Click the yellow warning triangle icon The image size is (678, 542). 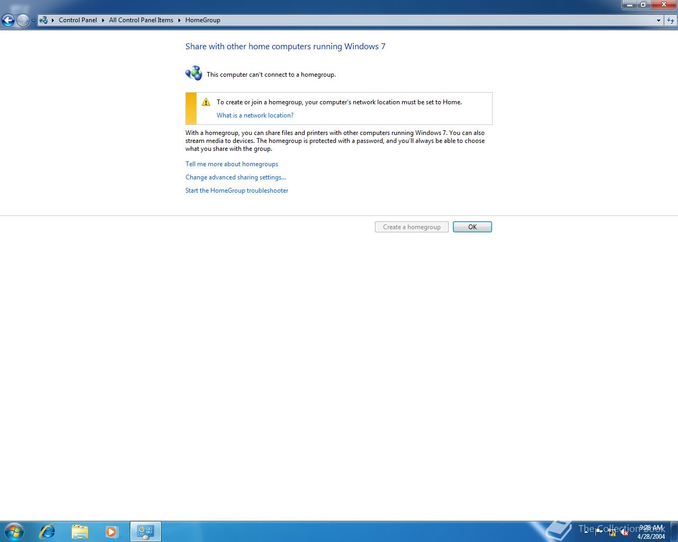pyautogui.click(x=206, y=102)
